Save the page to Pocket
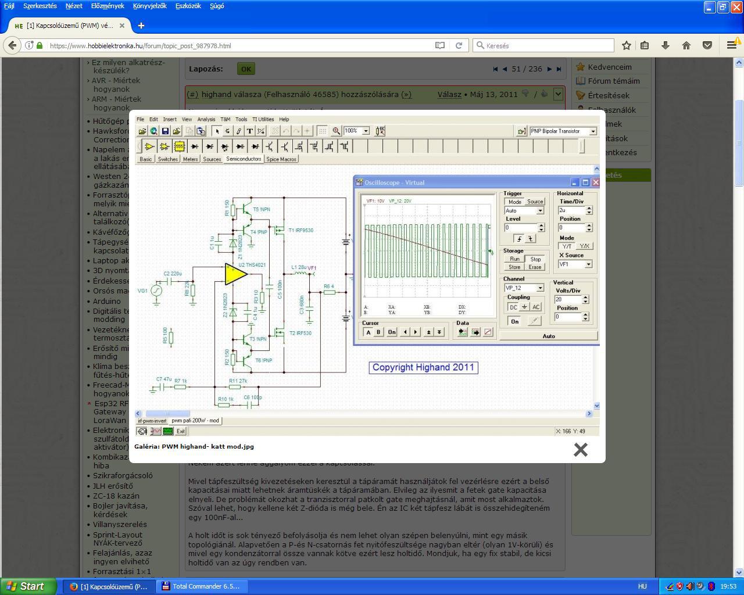This screenshot has height=595, width=744. [x=707, y=45]
